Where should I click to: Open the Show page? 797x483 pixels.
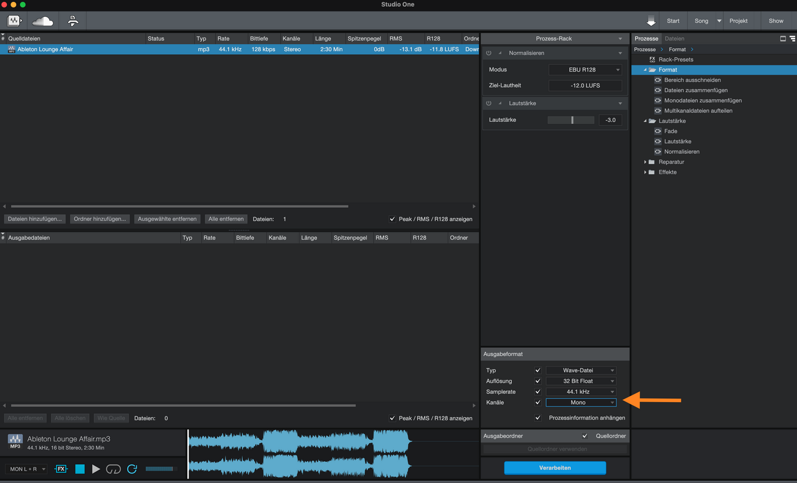pos(776,21)
